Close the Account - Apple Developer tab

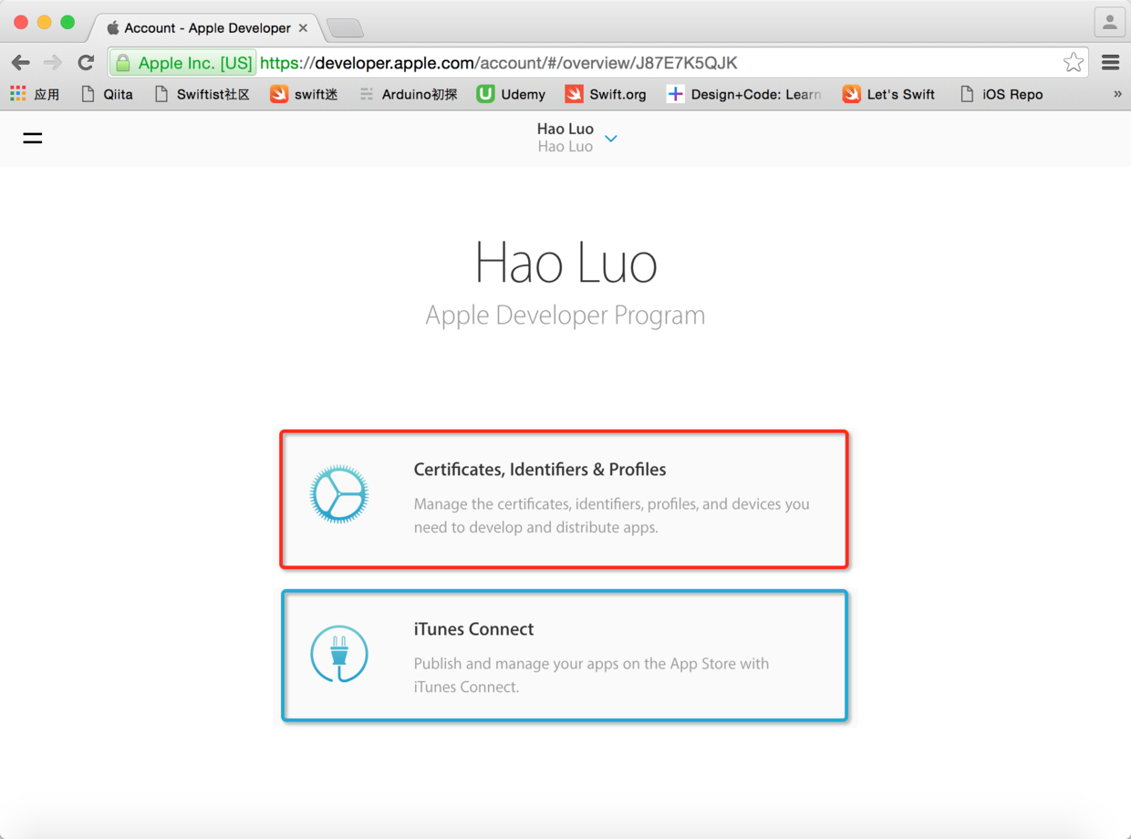pos(303,28)
